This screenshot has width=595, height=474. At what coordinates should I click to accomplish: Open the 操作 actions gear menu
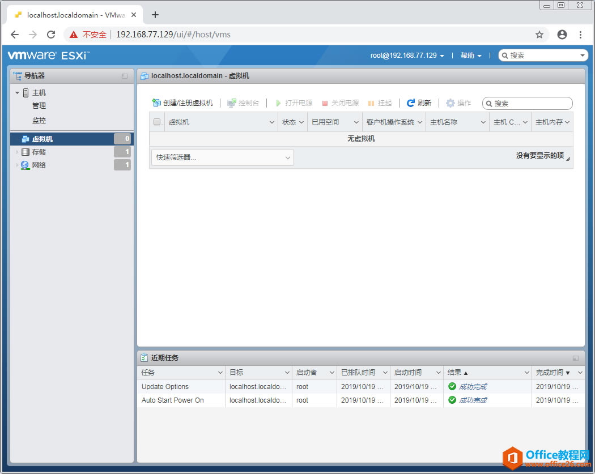click(458, 103)
